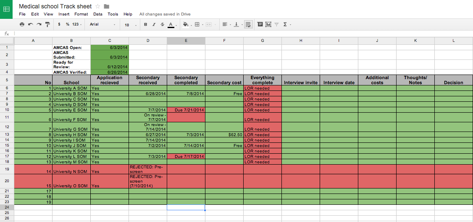Click the Undo arrow icon
Screen dimensions: 473x222
tap(31, 25)
